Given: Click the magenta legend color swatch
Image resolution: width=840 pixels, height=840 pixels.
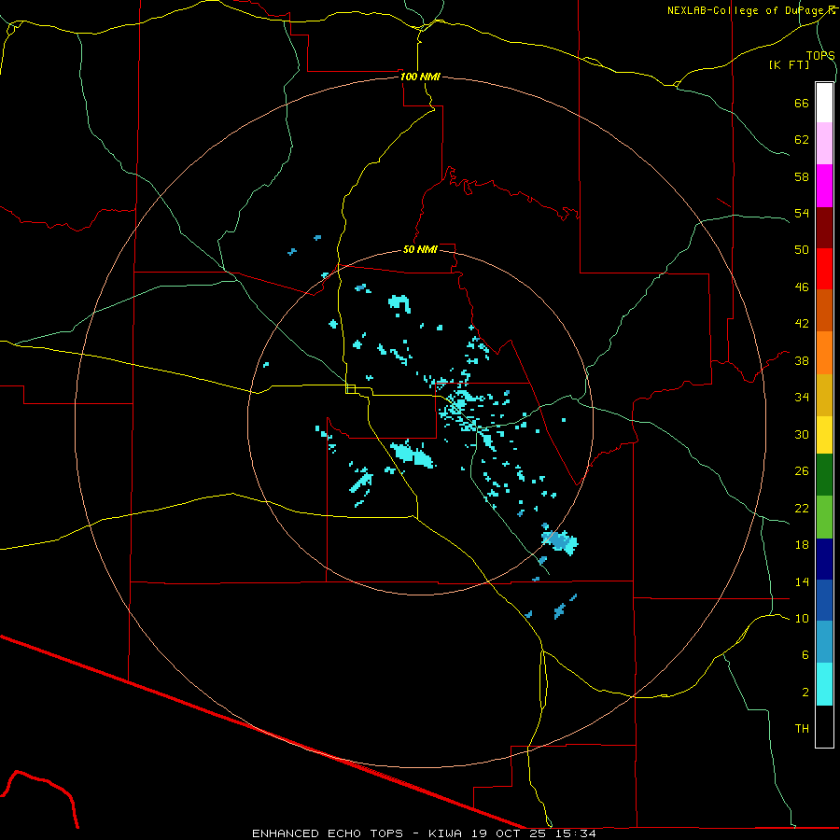Looking at the screenshot, I should (824, 186).
